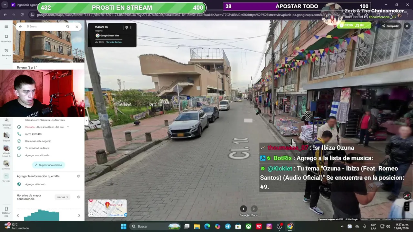Image resolution: width=413 pixels, height=232 pixels.
Task: Show previous day in popularity chart
Action: (18, 216)
